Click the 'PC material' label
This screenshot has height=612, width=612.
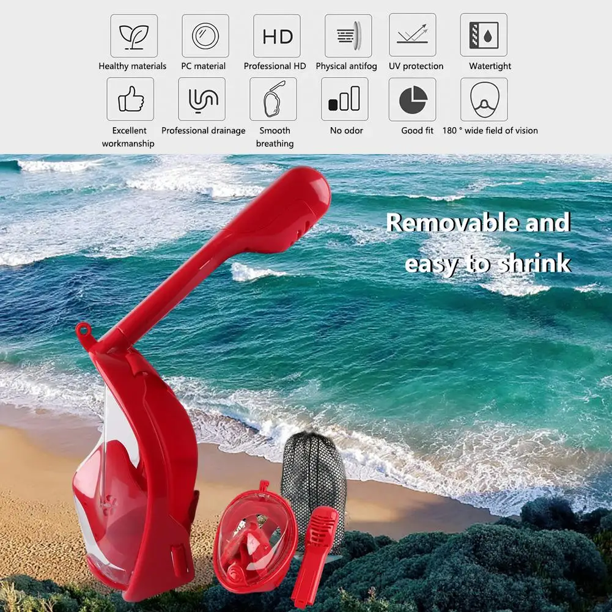click(x=204, y=66)
